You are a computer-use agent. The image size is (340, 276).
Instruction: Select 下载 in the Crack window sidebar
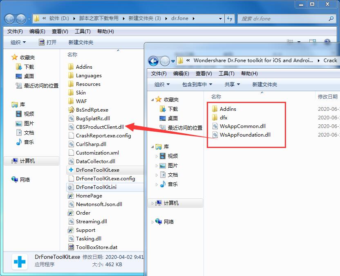pyautogui.click(x=173, y=109)
